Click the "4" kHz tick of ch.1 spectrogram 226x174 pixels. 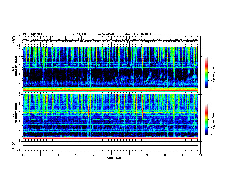coord(20,74)
